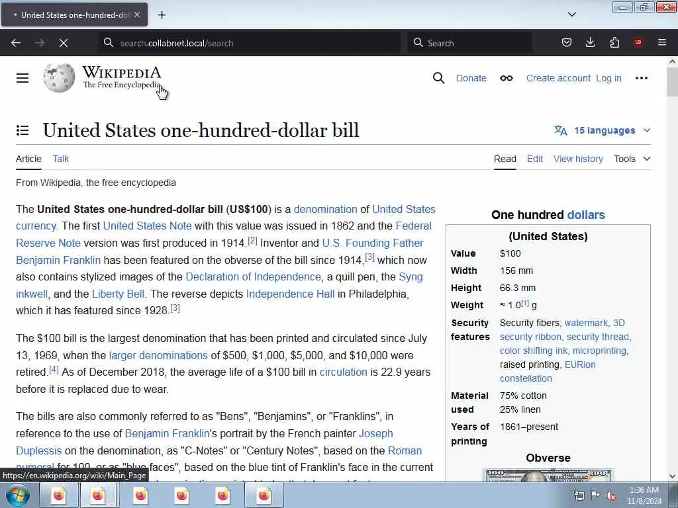This screenshot has height=508, width=678.
Task: Open the View history tab
Action: [x=578, y=159]
